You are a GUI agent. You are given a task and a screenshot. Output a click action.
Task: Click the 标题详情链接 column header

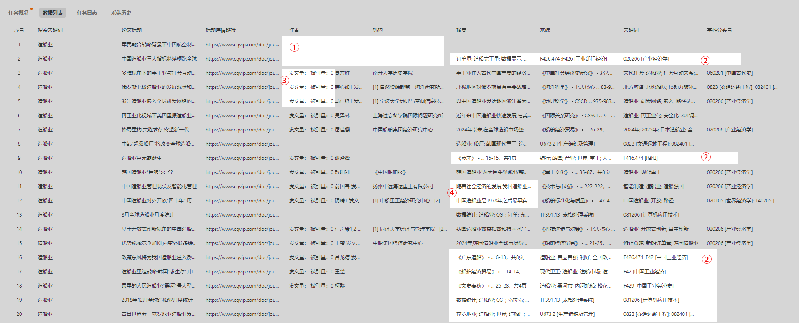point(221,30)
